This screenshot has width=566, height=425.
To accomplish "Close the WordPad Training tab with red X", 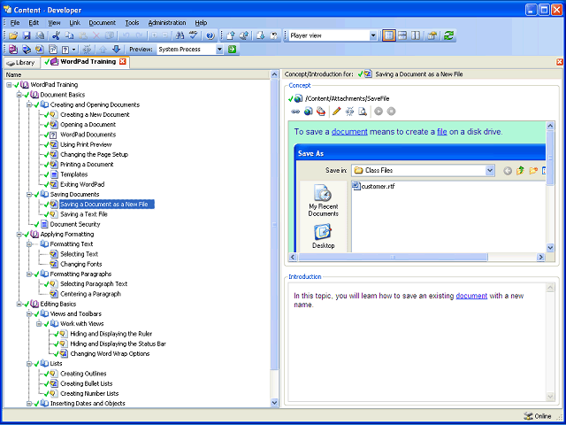I will tap(122, 62).
